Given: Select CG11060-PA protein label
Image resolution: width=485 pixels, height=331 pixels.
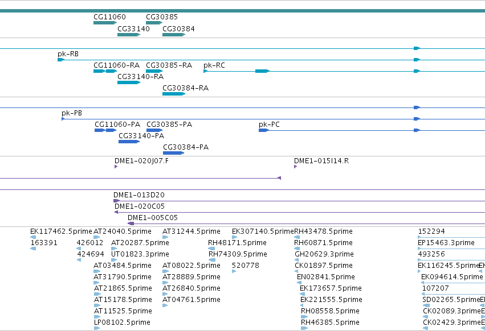Looking at the screenshot, I should pos(117,125).
